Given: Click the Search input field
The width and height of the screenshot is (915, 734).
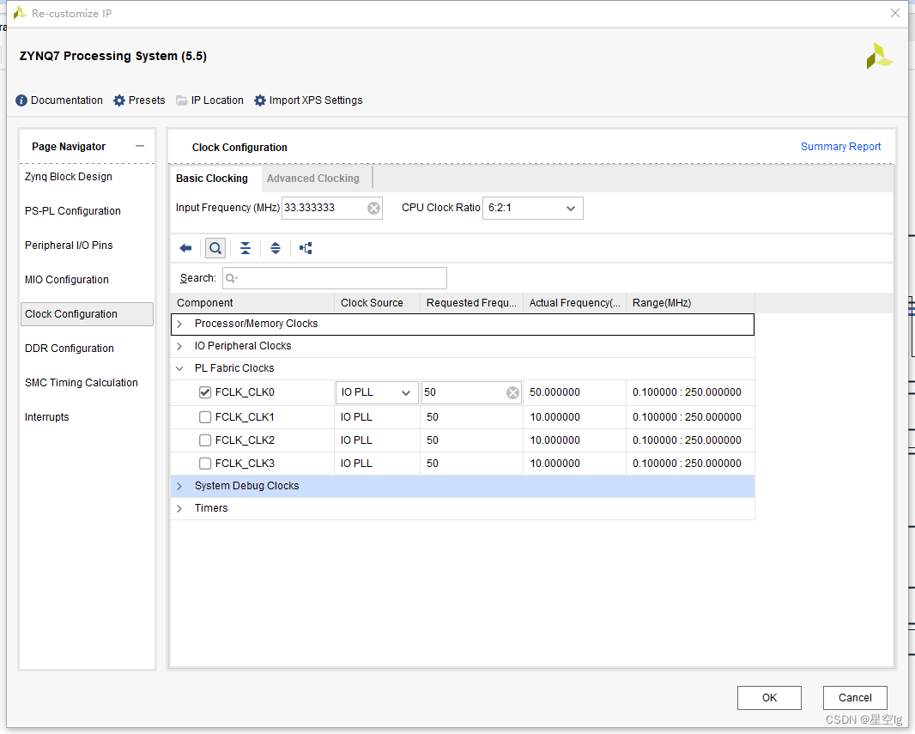Looking at the screenshot, I should tap(335, 278).
